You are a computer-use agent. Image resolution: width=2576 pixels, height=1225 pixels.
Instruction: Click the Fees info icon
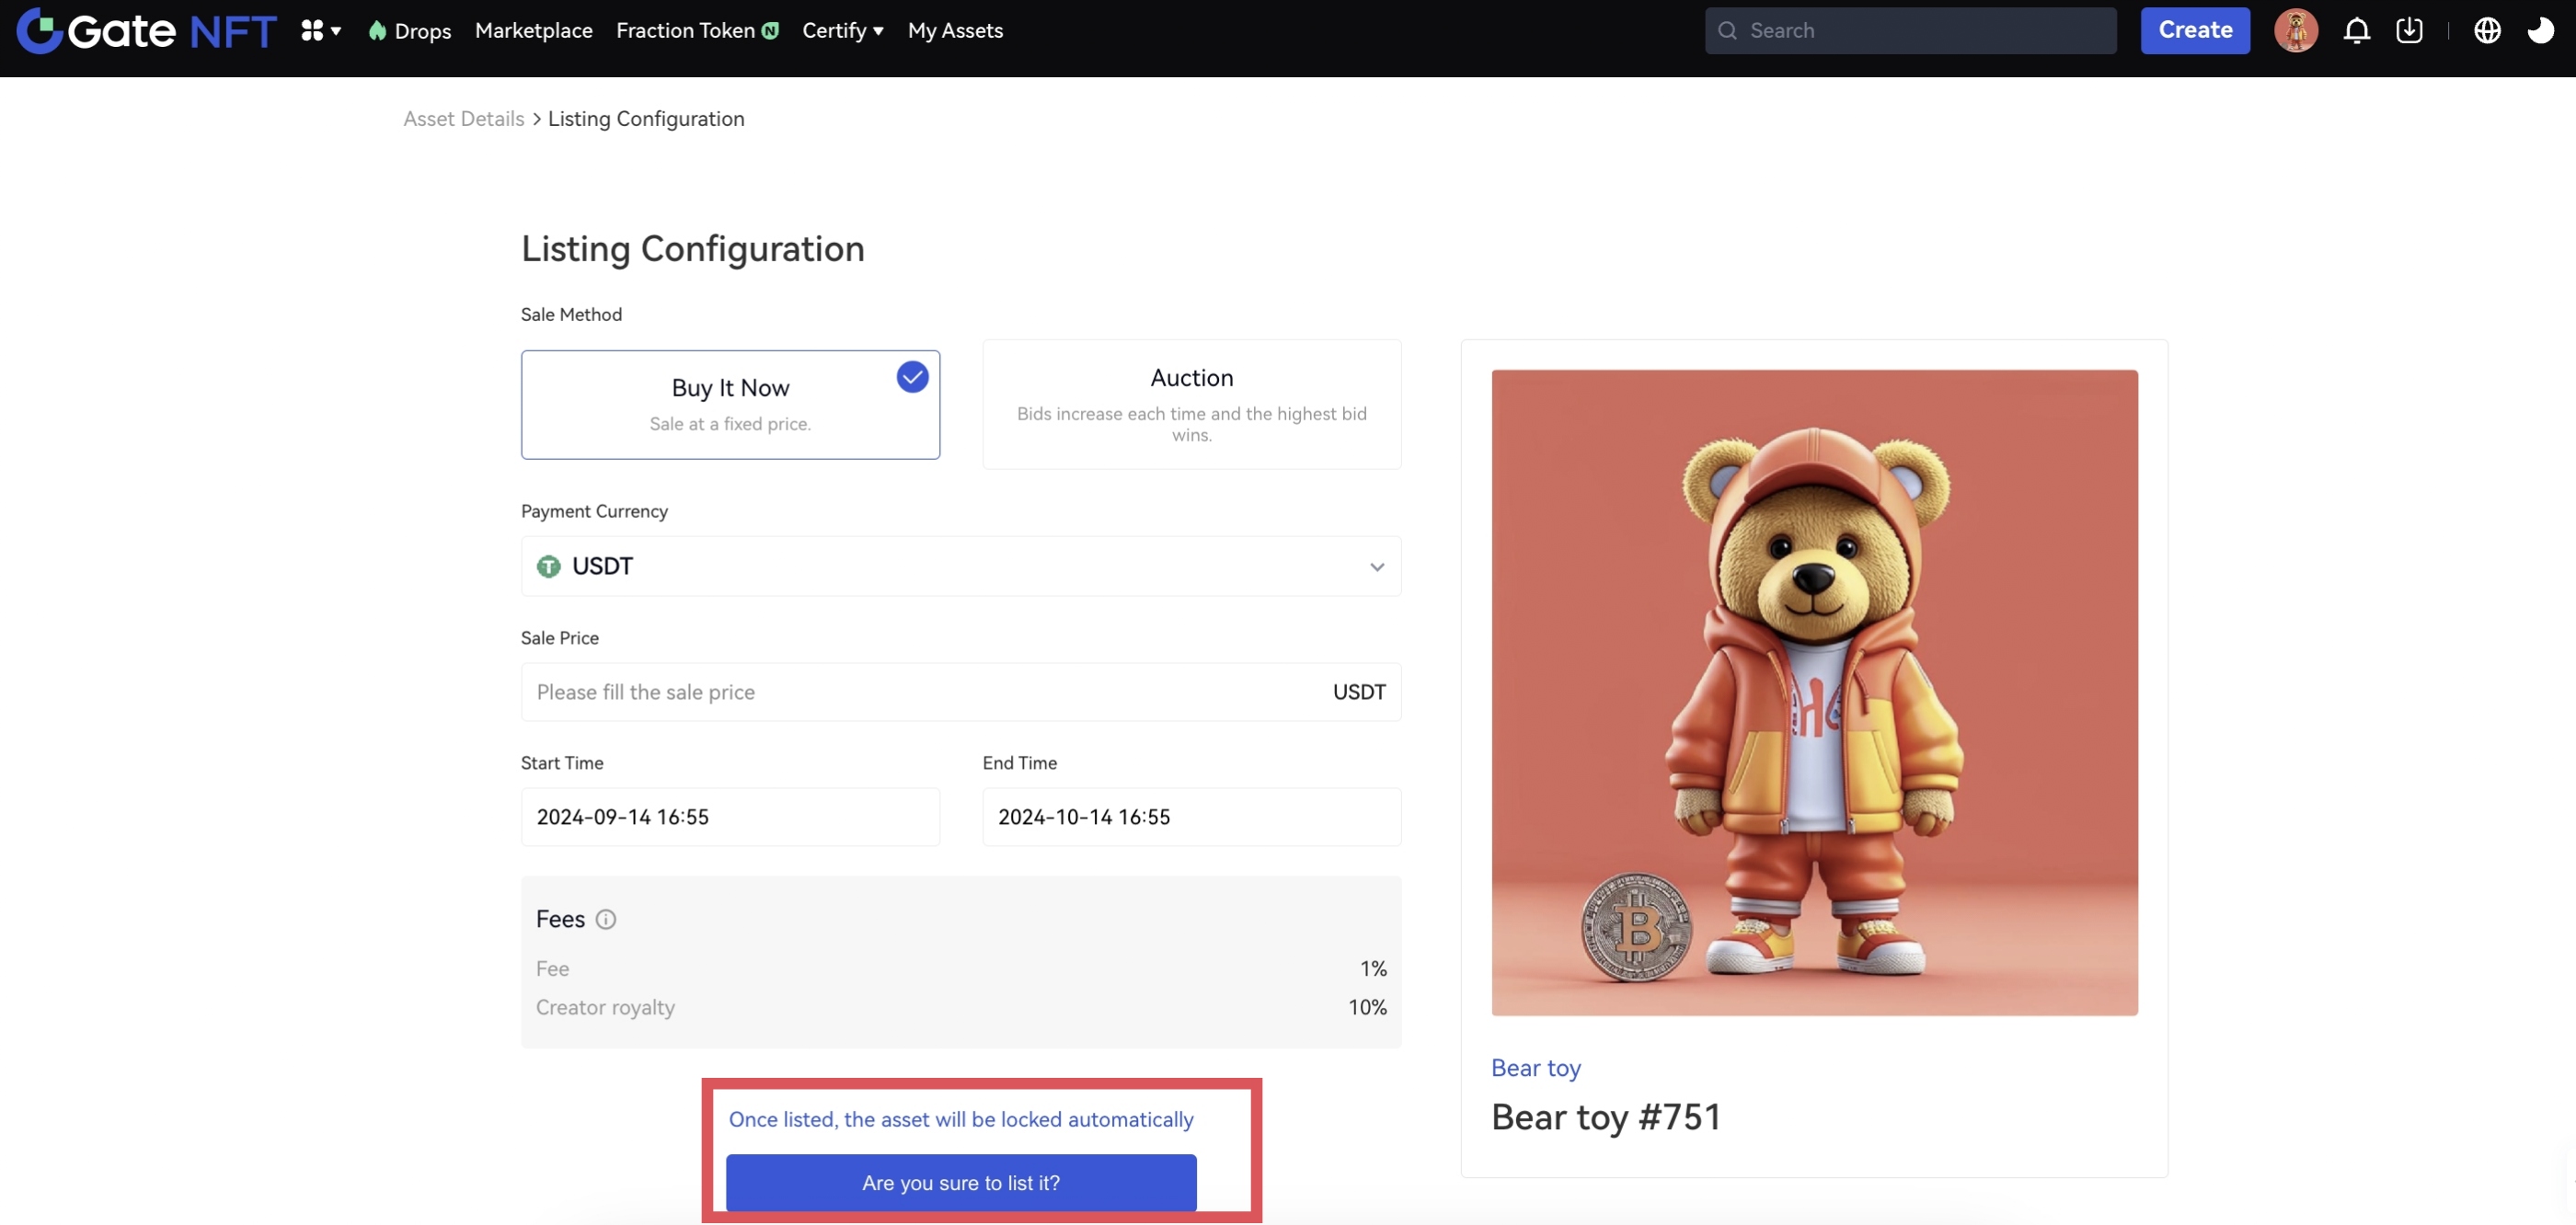606,919
